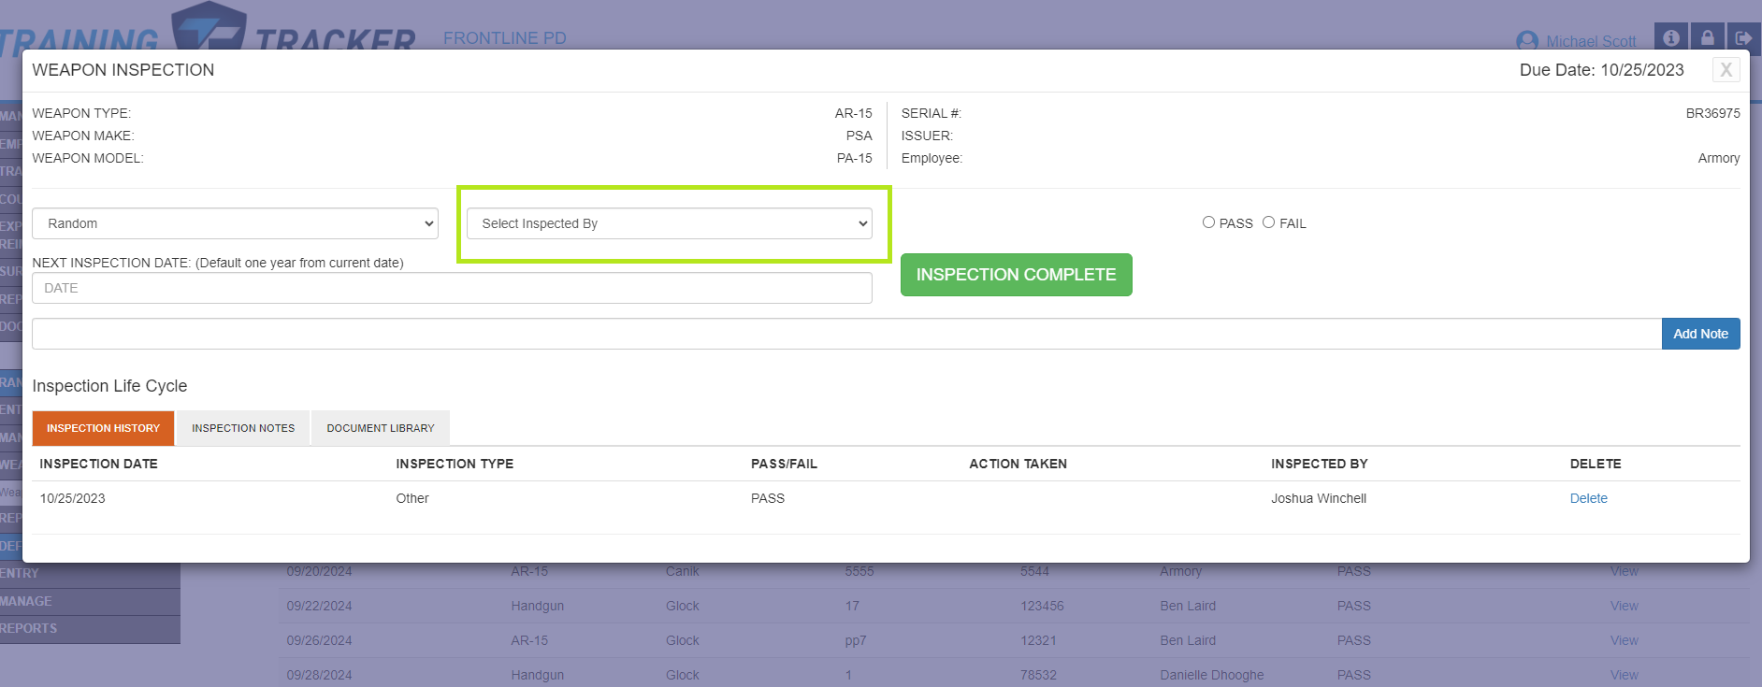View the 09/20/2024 inspection row

[x=1624, y=571]
